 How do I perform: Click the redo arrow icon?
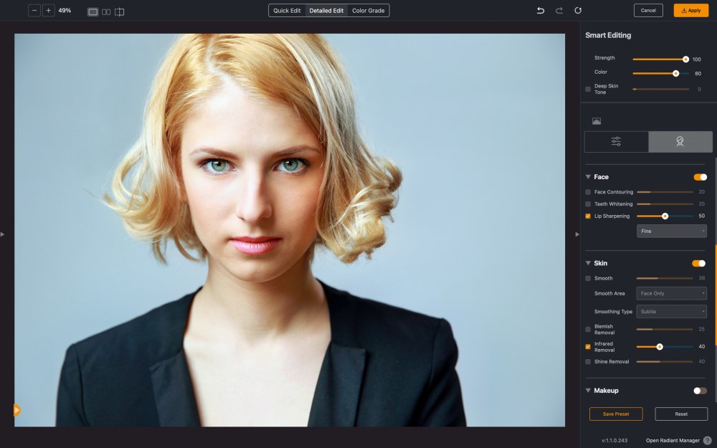(559, 10)
